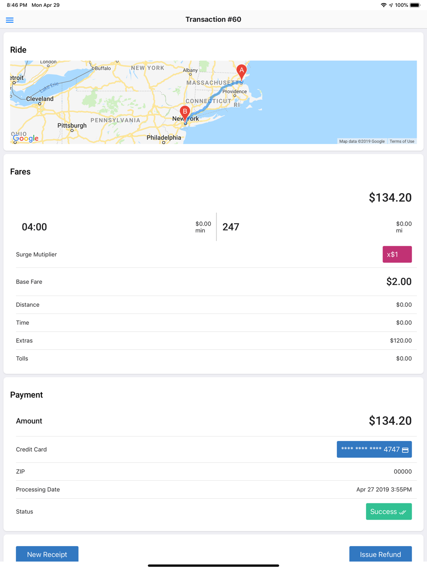The image size is (427, 570).
Task: Click the Success status badge
Action: (389, 511)
